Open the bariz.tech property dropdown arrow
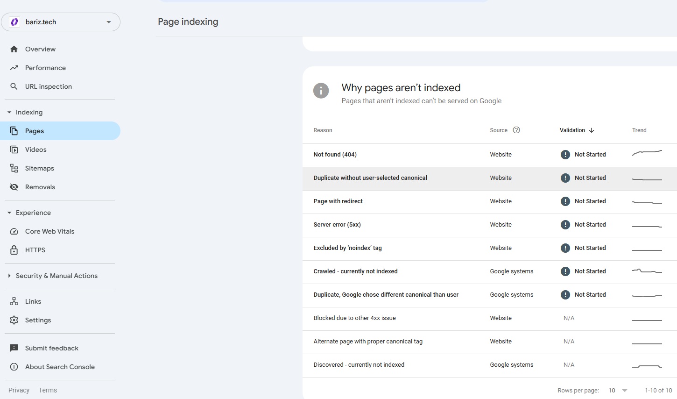The height and width of the screenshot is (399, 677). click(x=109, y=22)
